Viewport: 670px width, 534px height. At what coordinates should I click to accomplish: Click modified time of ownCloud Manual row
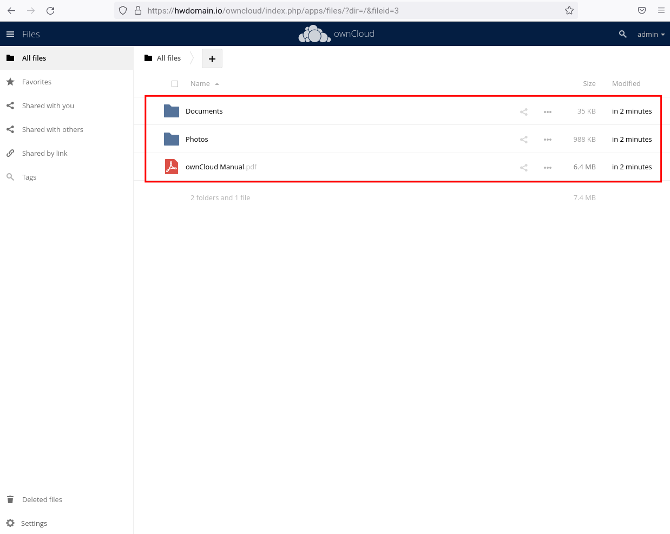point(632,167)
